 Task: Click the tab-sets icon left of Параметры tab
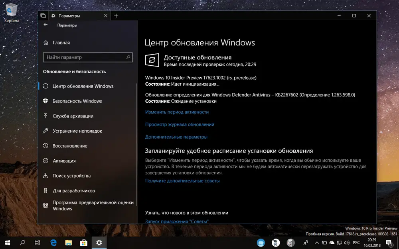pos(43,16)
